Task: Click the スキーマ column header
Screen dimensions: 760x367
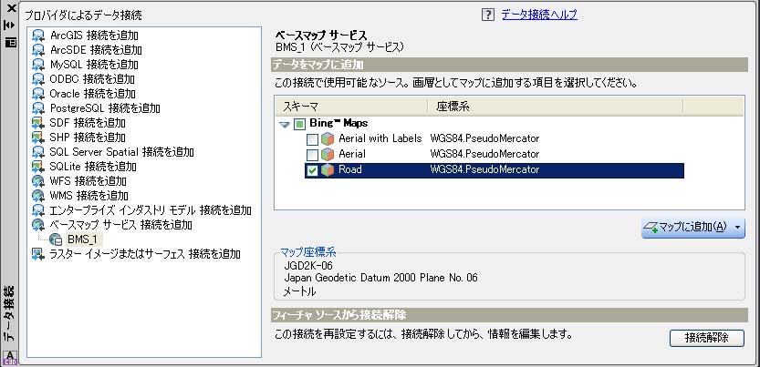Action: point(351,107)
